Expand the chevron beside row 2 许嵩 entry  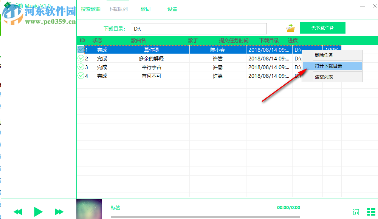[x=81, y=58]
